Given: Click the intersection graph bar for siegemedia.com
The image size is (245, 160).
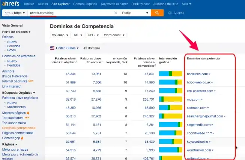Looking at the screenshot, I should (171, 124).
